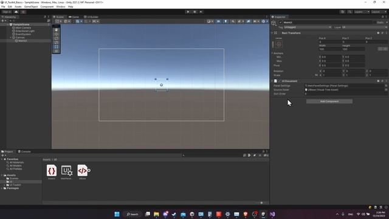The height and width of the screenshot is (219, 389).
Task: Click the Windows Start button
Action: 117,214
